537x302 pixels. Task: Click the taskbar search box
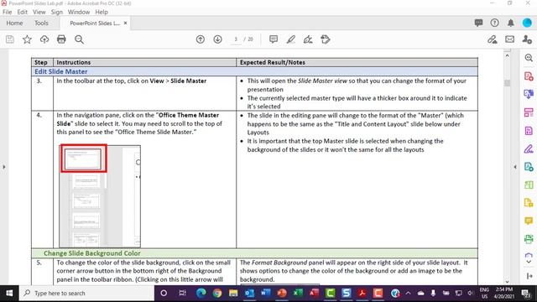(x=86, y=293)
